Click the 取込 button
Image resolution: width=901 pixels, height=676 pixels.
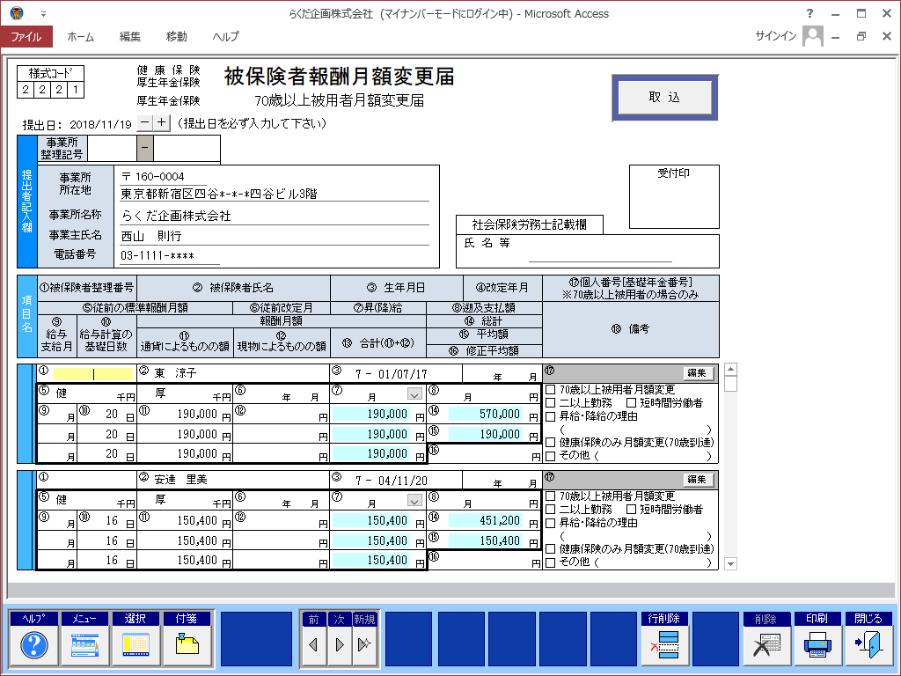tap(665, 97)
